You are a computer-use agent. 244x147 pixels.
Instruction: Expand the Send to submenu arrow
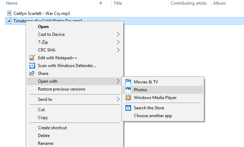click(x=118, y=99)
